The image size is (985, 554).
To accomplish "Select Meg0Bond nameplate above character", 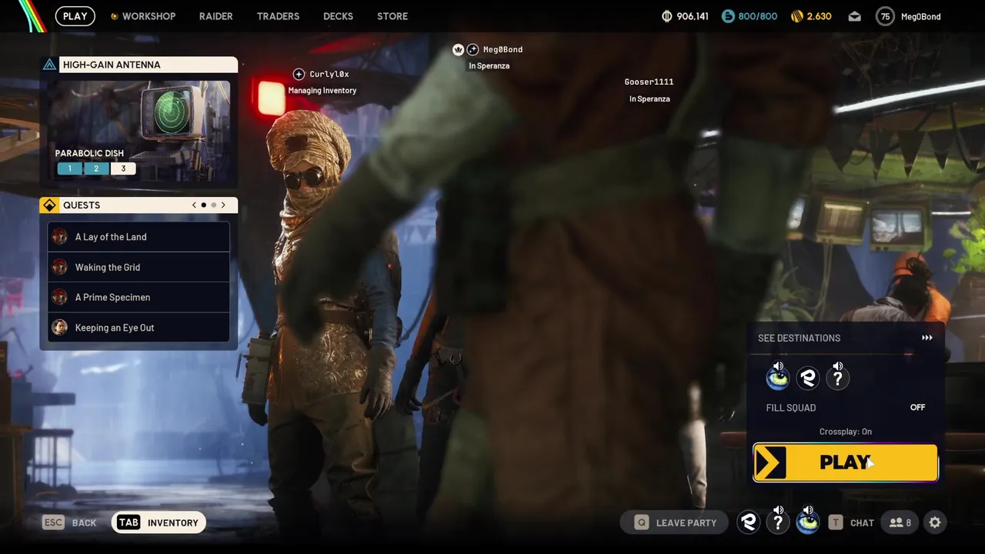I will [x=503, y=49].
